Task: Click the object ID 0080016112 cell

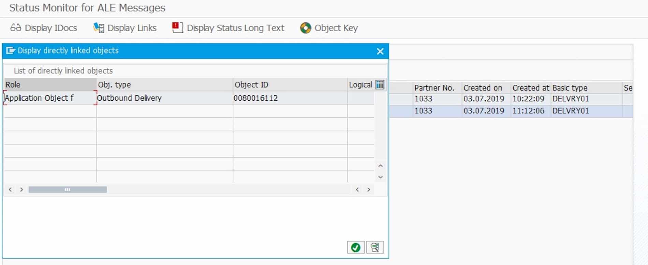Action: click(290, 98)
